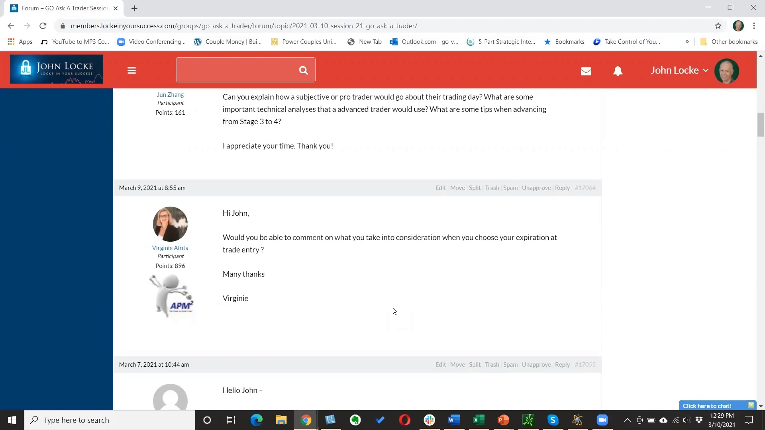Open a new browser tab
The image size is (765, 430).
point(134,8)
